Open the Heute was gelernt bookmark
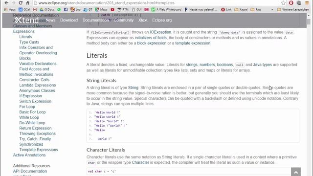Viewport: 313px width, 176px height. coord(201,9)
